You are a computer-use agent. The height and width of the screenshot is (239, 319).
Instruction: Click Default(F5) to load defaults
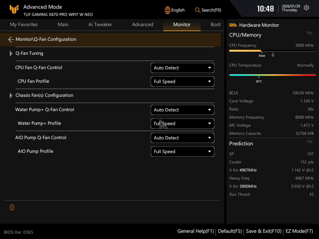[x=230, y=231]
